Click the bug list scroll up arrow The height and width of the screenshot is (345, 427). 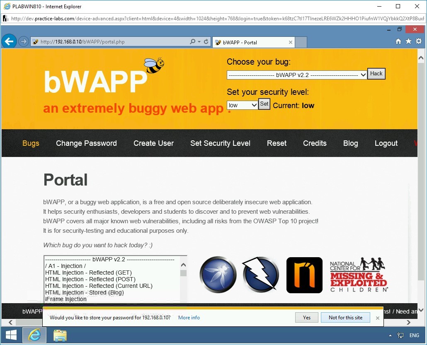tap(184, 265)
